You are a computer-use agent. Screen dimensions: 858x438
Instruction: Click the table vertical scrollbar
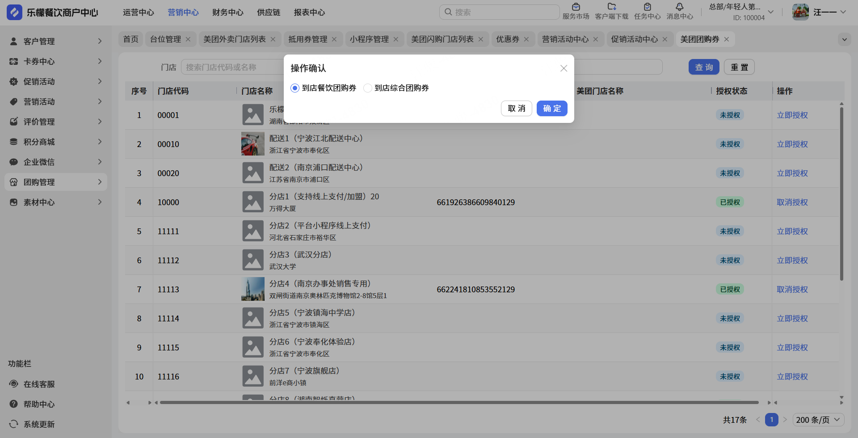841,194
